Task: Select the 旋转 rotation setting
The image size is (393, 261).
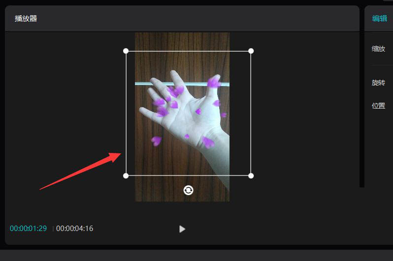Action: [x=378, y=83]
